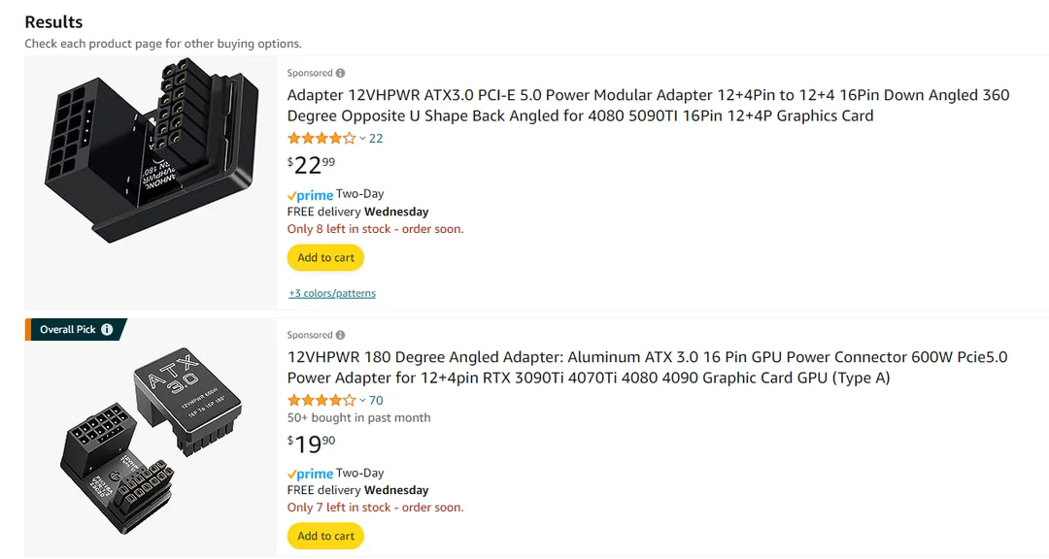Click the Overall Pick badge ribbon
Image resolution: width=1049 pixels, height=559 pixels.
click(68, 329)
